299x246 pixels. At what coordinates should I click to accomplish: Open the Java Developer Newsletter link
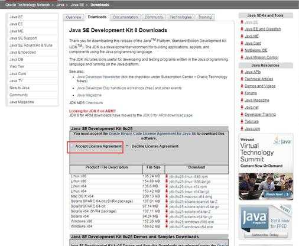pyautogui.click(x=99, y=77)
